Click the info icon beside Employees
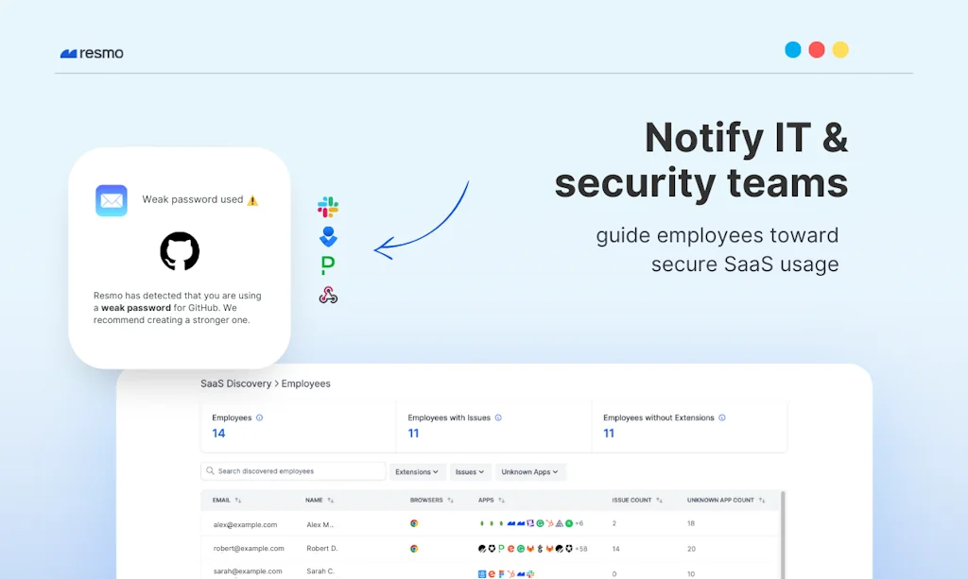 point(259,417)
